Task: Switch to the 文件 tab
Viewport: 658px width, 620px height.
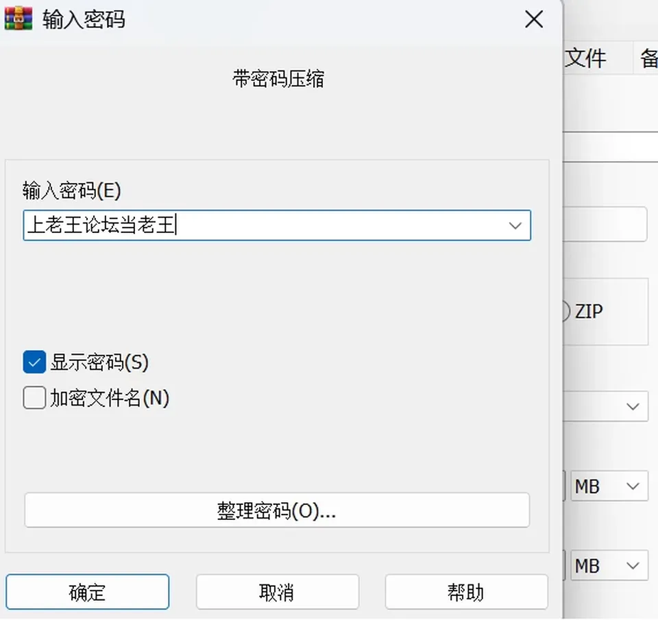Action: [585, 58]
